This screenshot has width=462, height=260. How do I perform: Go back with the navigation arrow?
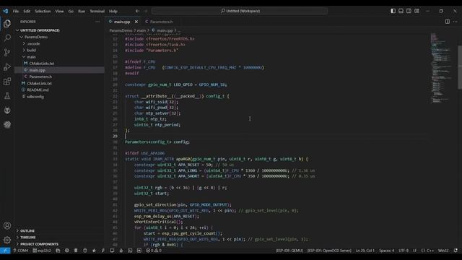(137, 11)
